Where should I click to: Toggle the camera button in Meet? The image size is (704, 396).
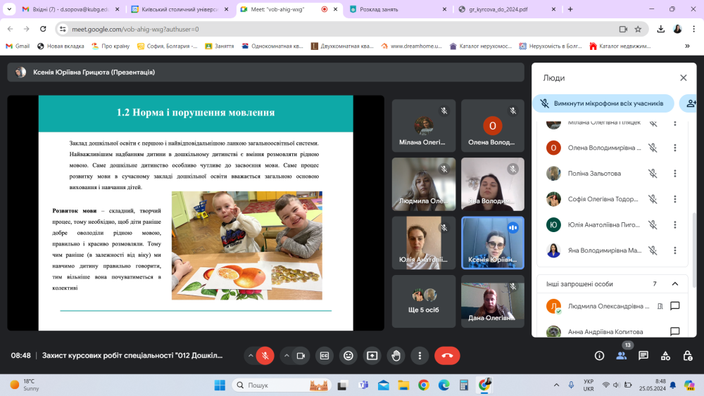[x=301, y=356]
